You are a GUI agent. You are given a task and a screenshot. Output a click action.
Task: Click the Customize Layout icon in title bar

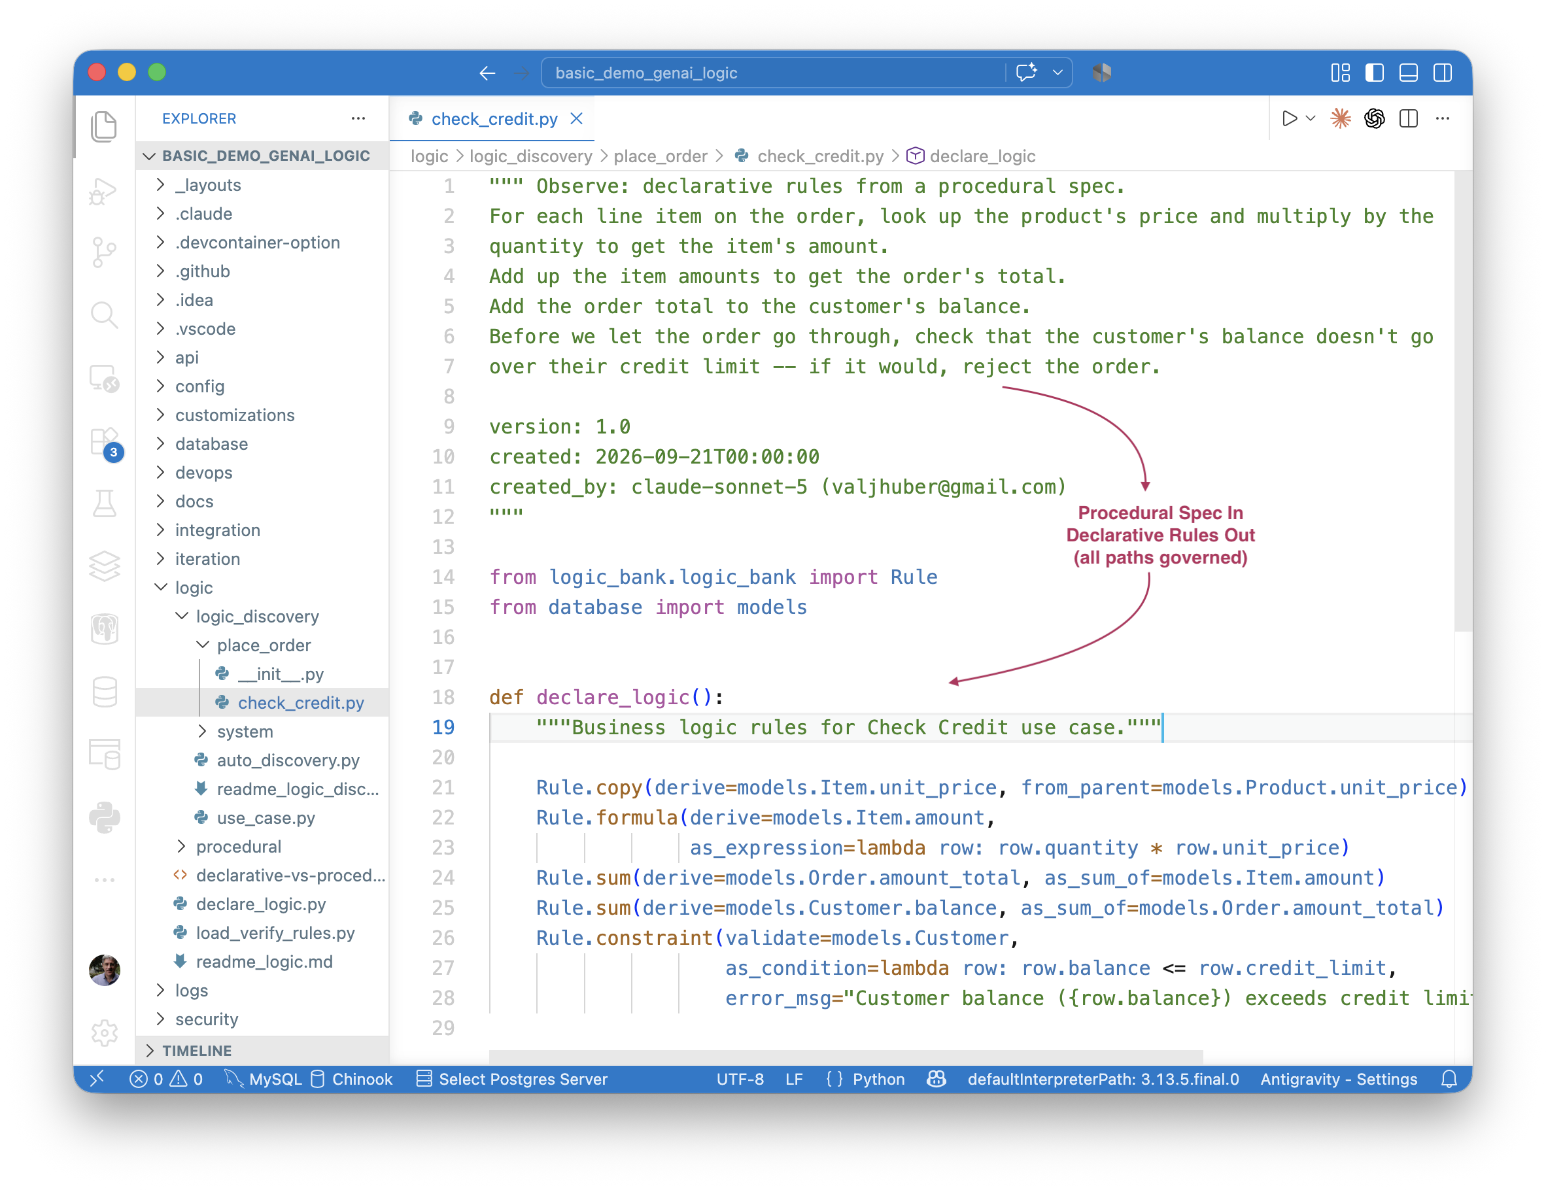(1340, 72)
